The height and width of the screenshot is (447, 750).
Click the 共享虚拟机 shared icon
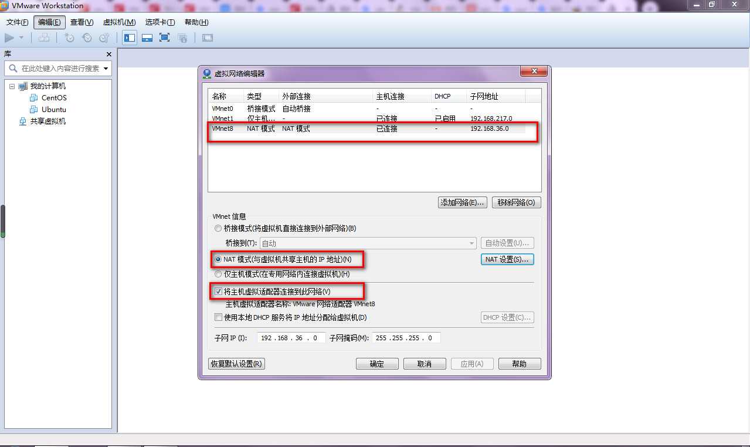pos(23,121)
